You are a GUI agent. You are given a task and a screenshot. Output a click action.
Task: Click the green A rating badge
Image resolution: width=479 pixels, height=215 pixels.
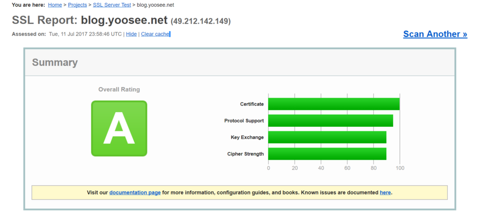[x=119, y=128]
